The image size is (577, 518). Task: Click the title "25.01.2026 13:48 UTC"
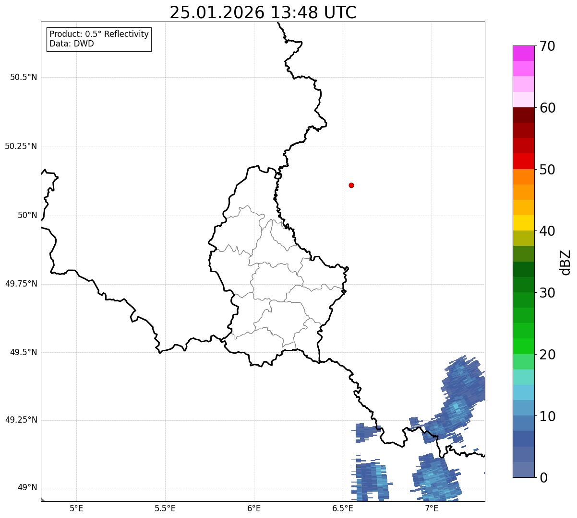click(x=263, y=12)
